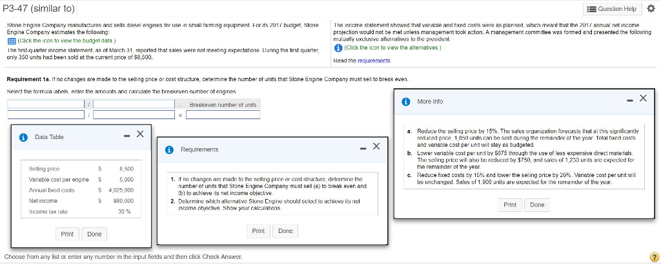Click the More Info dialog info icon
The image size is (661, 264).
[407, 101]
